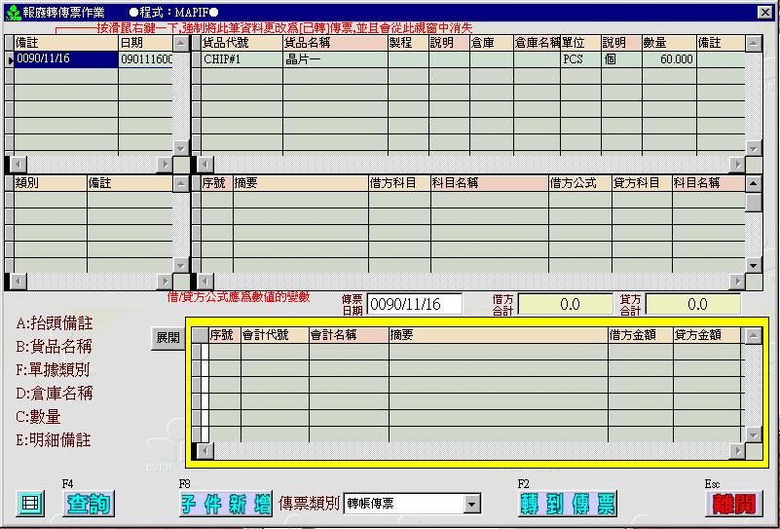Viewport: 780px width, 529px height.
Task: Click the 轉到傳票 button
Action: pos(568,504)
